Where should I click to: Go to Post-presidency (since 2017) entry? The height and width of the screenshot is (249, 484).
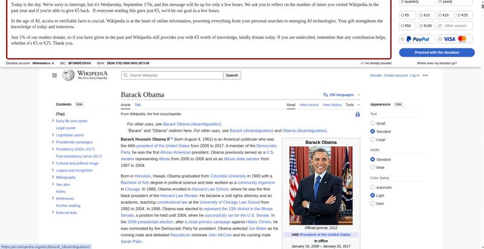coord(79,157)
